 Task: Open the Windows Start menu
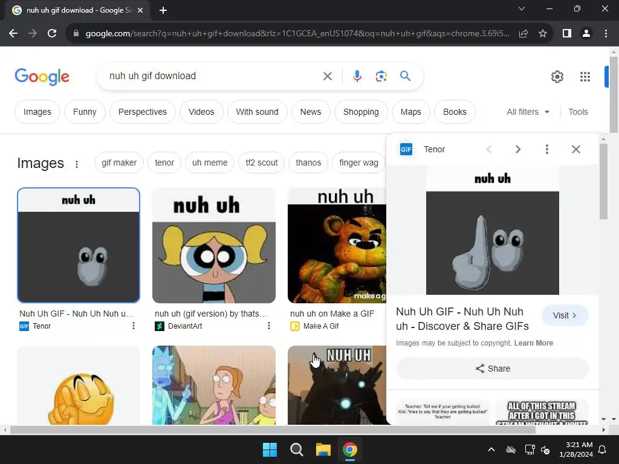(x=270, y=449)
